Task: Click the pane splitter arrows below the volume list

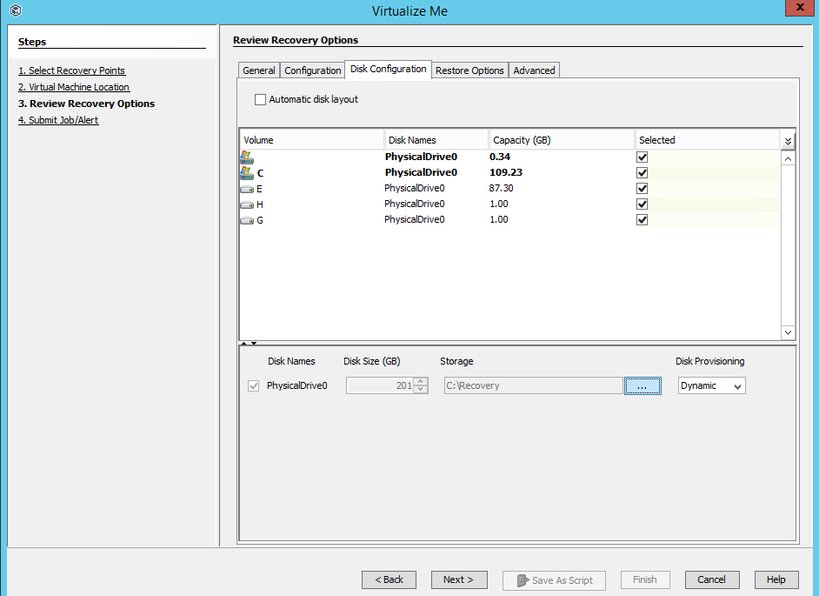Action: (x=248, y=343)
